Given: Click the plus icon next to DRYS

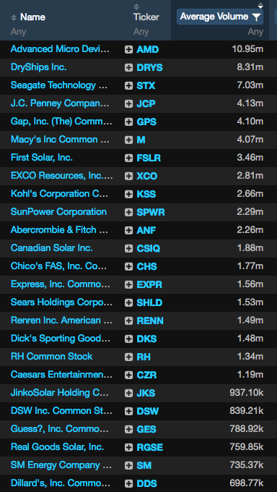Looking at the screenshot, I should point(128,68).
